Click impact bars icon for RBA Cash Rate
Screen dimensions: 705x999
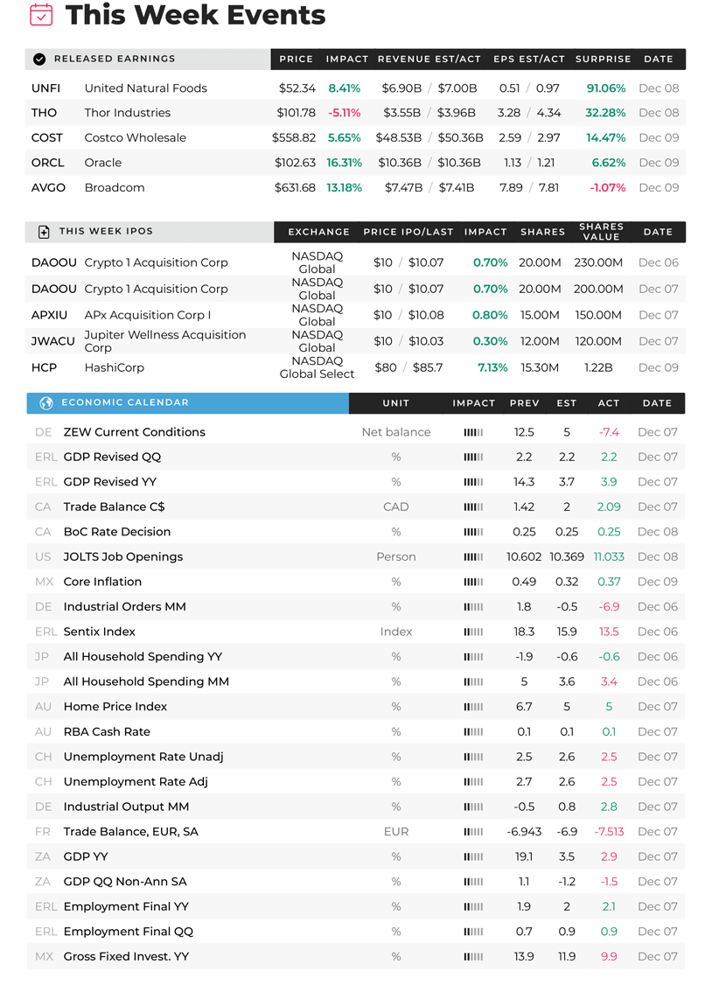473,732
